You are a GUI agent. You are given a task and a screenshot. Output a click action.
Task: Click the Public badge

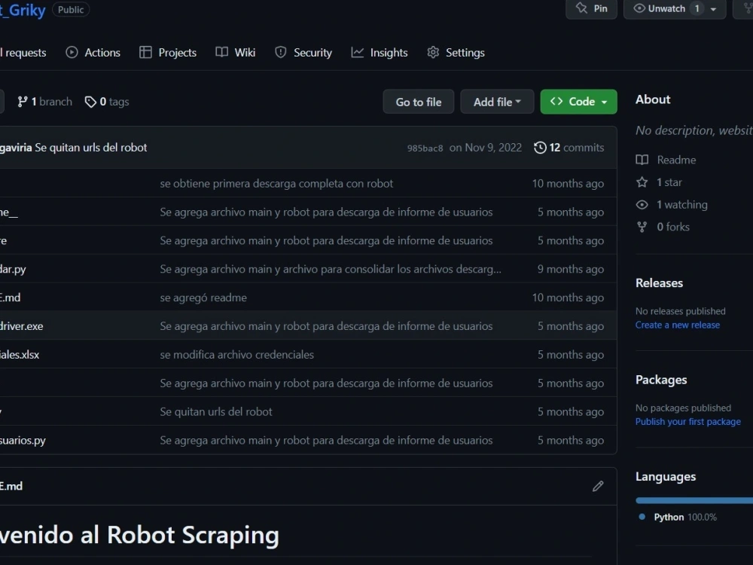click(x=71, y=9)
